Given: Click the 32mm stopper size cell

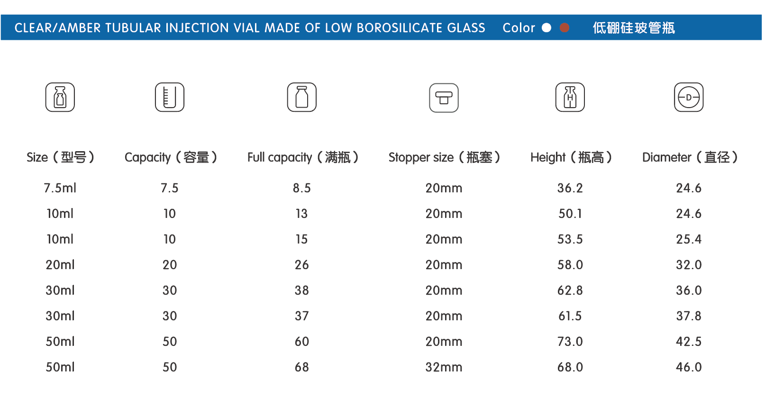Looking at the screenshot, I should (x=444, y=367).
